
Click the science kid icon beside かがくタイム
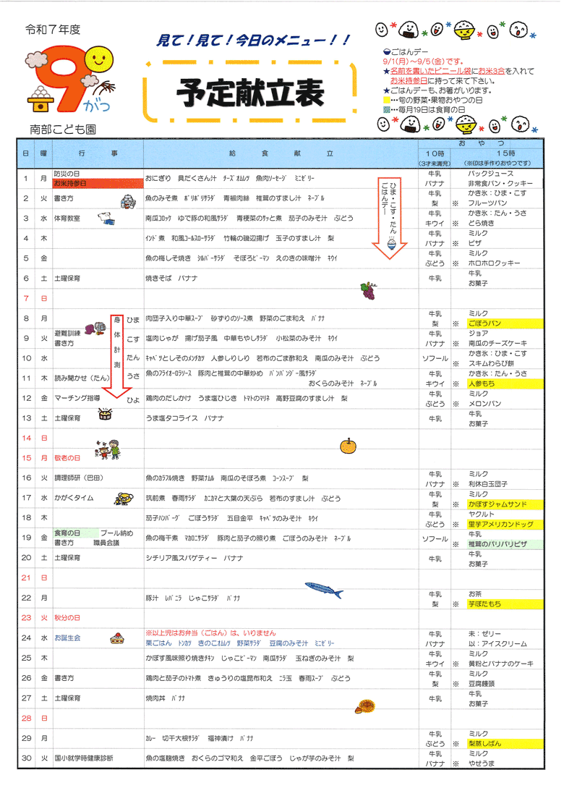tap(124, 499)
